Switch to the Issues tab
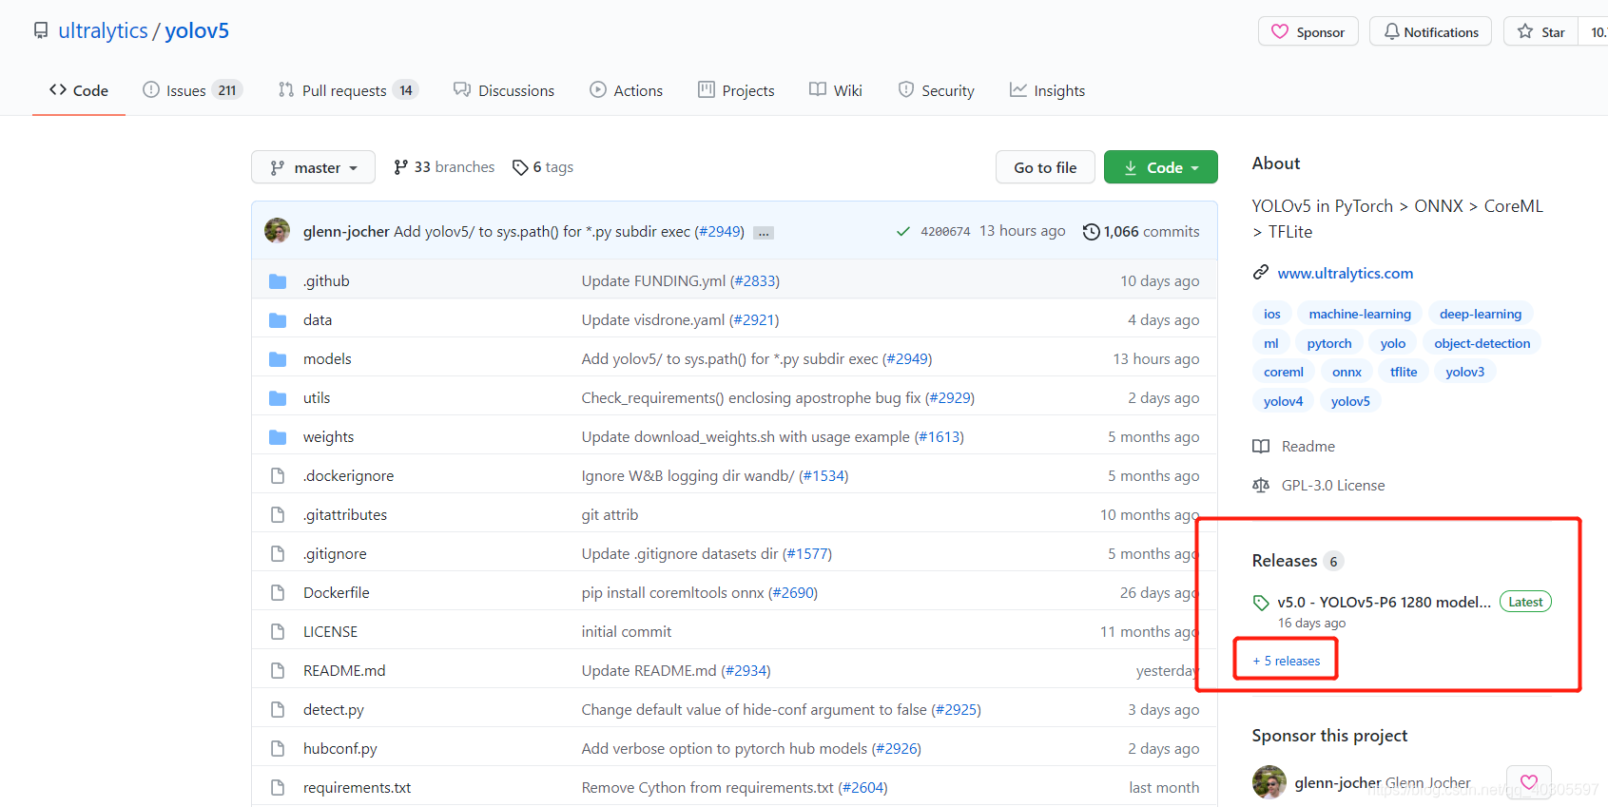 point(192,90)
